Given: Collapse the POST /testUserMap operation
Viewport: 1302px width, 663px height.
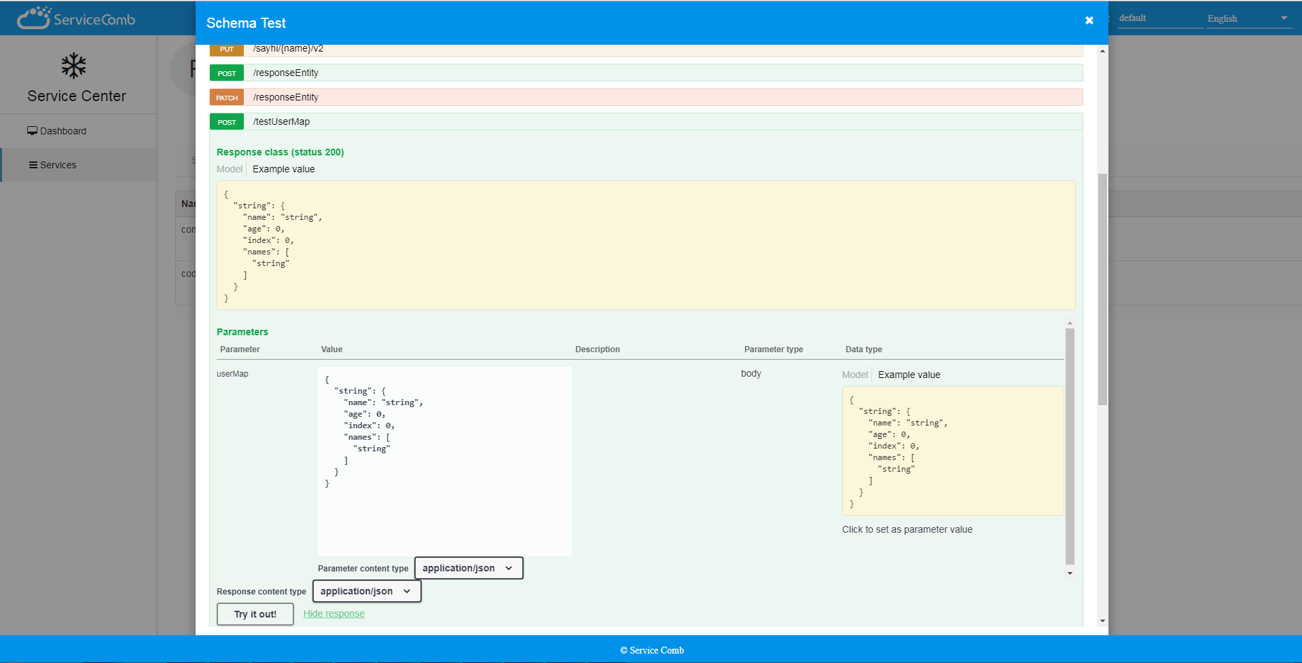Looking at the screenshot, I should click(x=281, y=122).
